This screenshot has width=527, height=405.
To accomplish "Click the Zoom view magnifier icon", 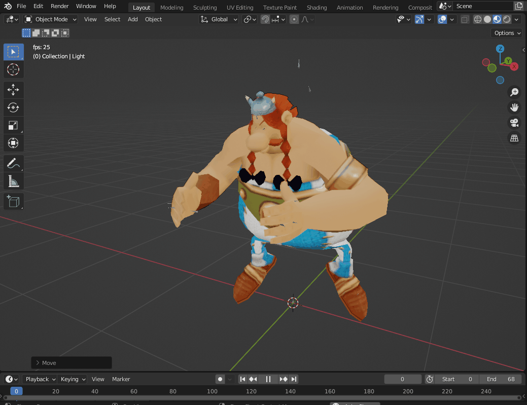I will click(x=514, y=92).
